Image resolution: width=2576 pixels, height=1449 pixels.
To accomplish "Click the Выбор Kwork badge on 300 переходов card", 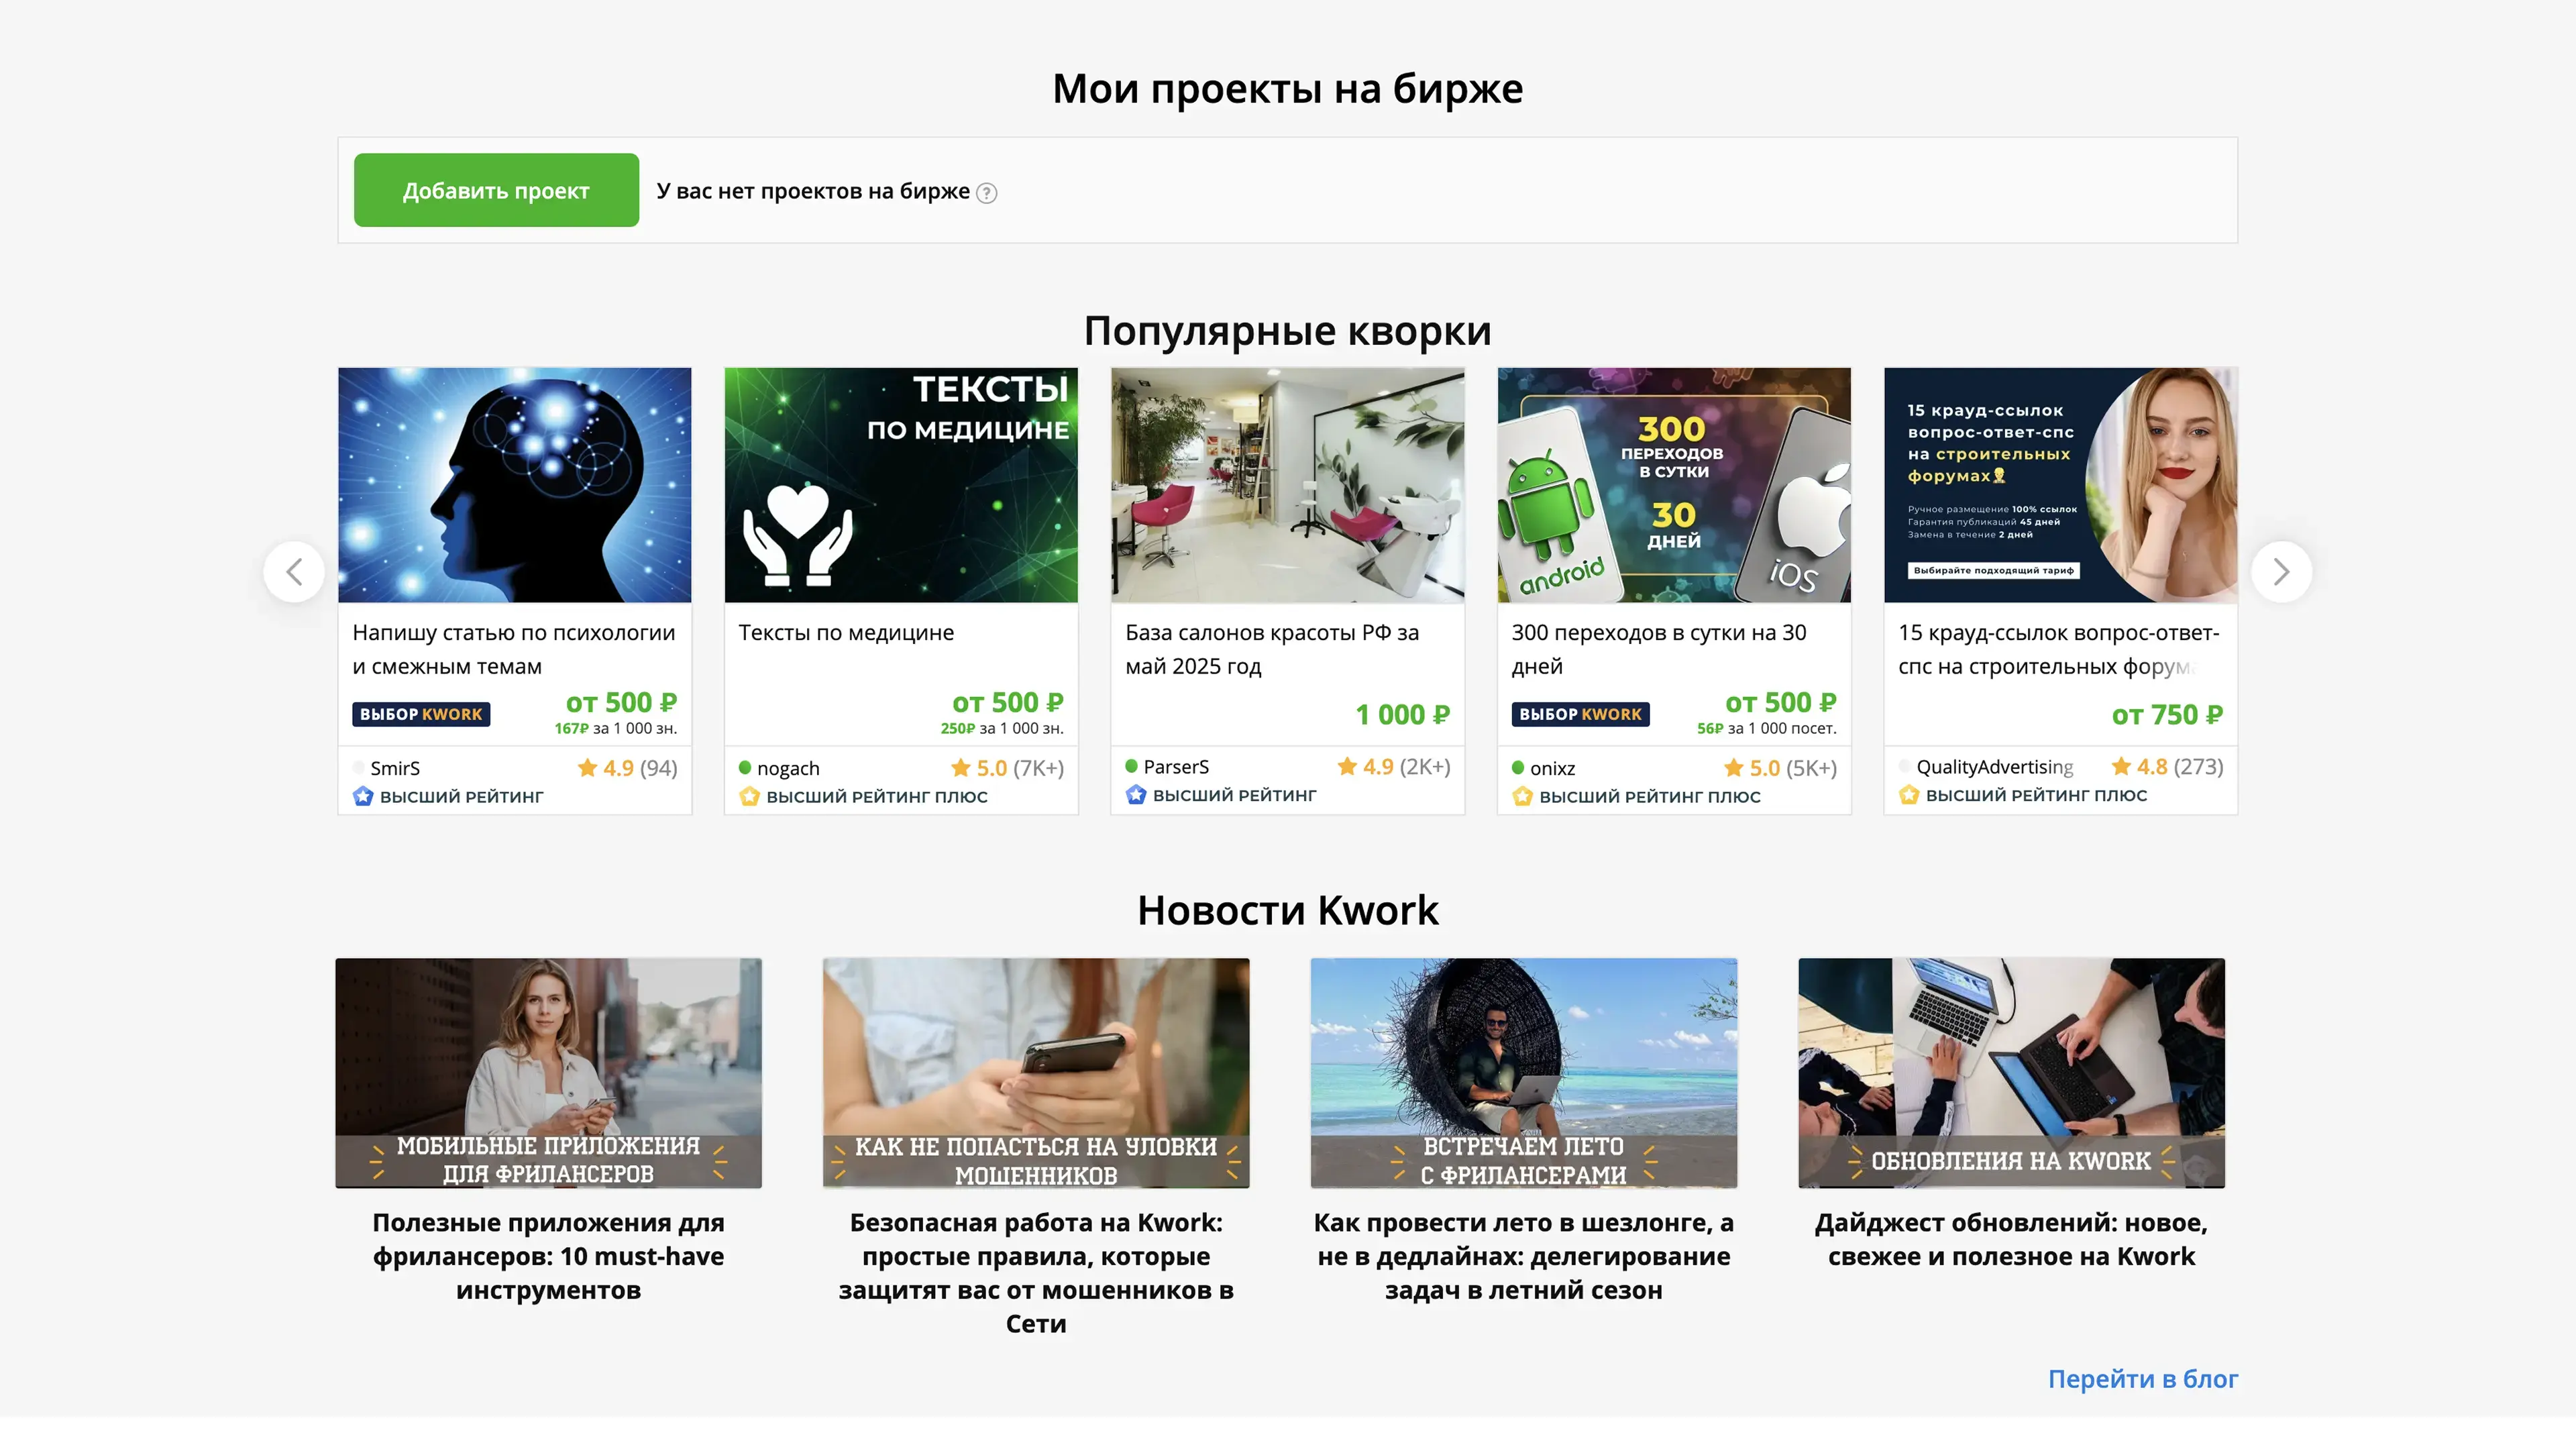I will 1580,714.
